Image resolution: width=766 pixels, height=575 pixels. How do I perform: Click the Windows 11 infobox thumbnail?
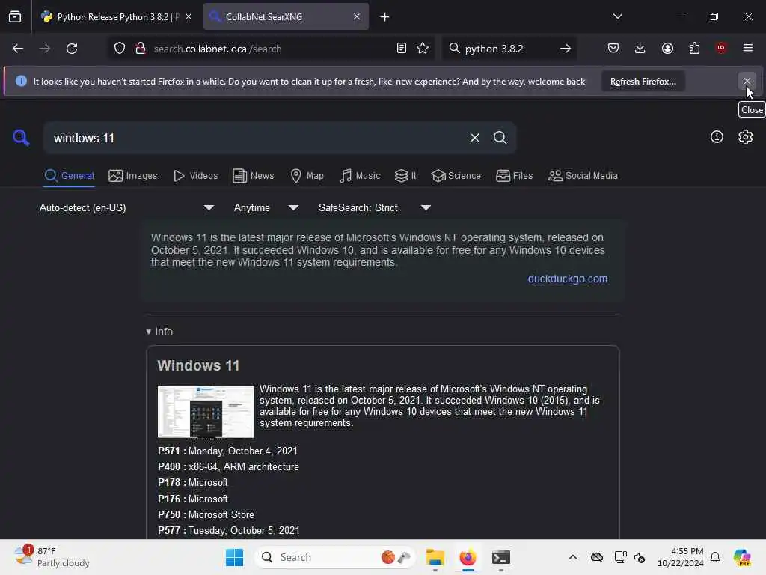pos(206,412)
